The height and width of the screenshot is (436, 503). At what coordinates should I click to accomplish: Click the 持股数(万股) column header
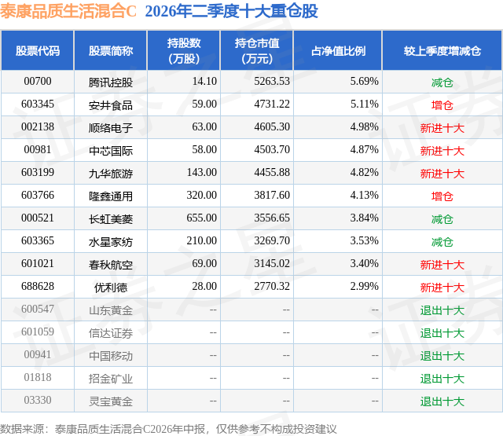pos(184,50)
